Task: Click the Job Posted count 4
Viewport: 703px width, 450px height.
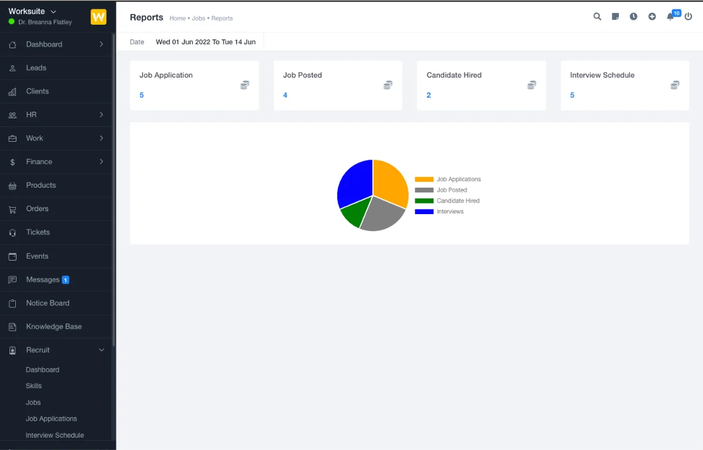Action: (285, 95)
